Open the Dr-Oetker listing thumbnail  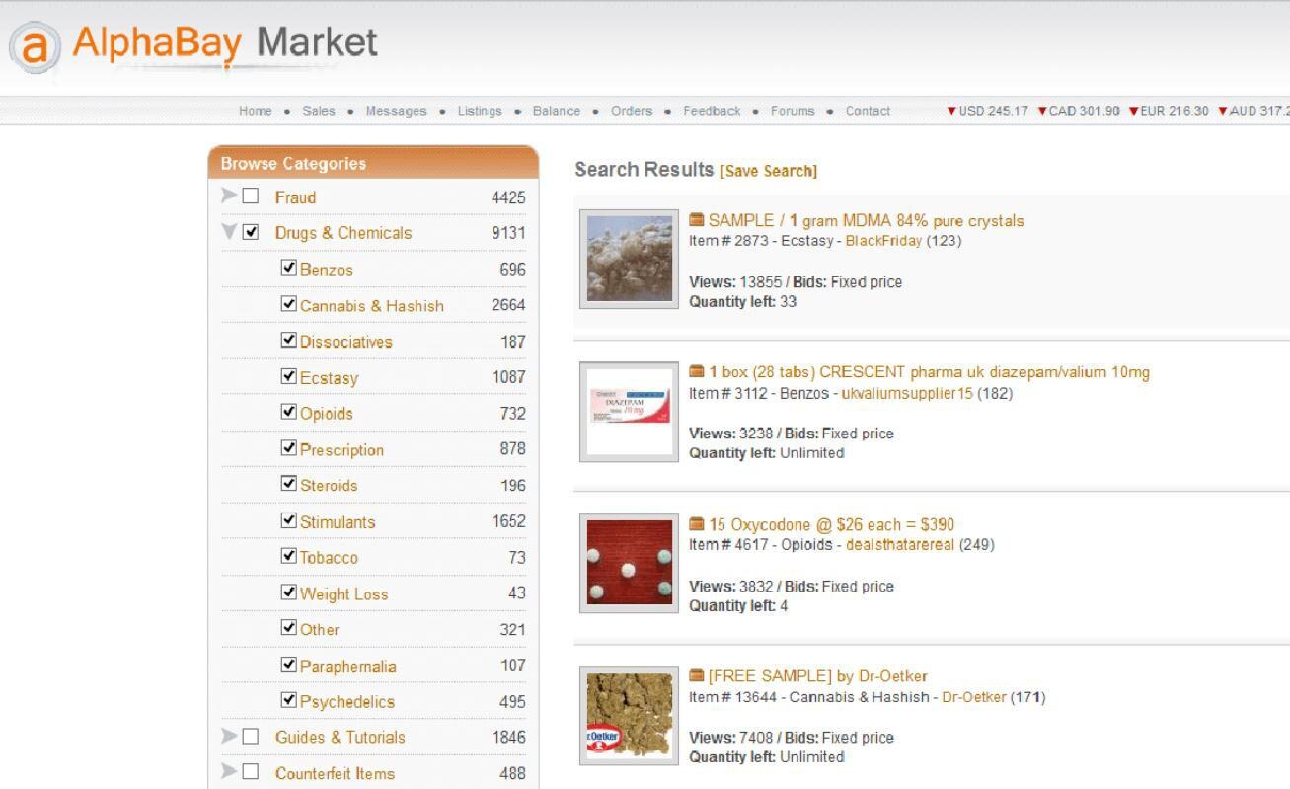click(x=629, y=715)
